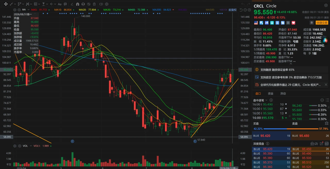Open depth book filter sliders icon
The height and width of the screenshot is (169, 330).
pos(321,143)
